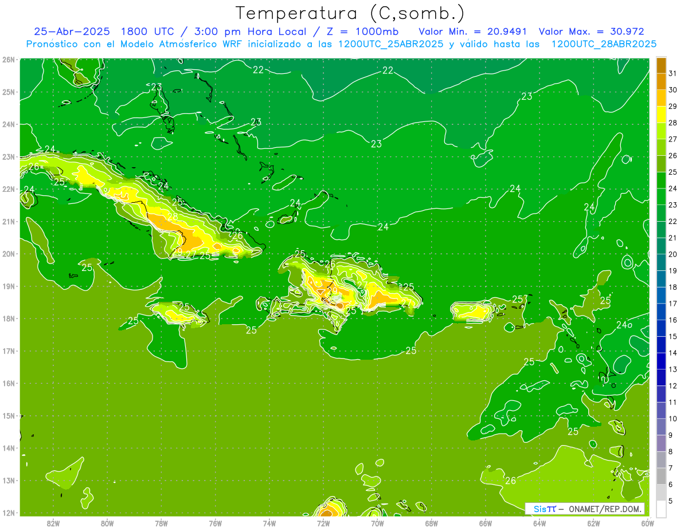The width and height of the screenshot is (688, 531).
Task: Click the legend value label "20"
Action: [673, 254]
